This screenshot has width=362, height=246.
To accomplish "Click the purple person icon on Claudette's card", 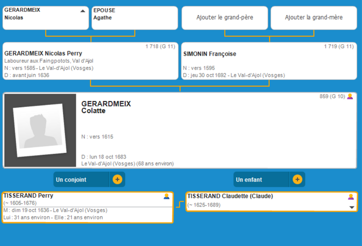I will (351, 197).
